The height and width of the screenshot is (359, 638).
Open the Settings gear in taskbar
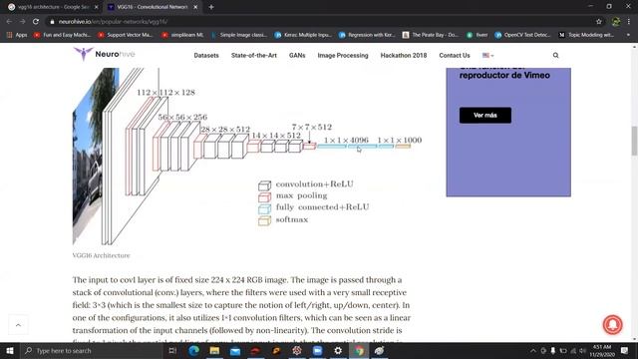338,350
